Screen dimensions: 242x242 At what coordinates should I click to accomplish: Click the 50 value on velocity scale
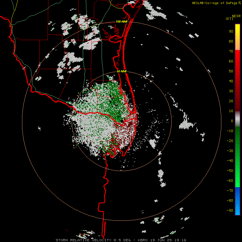(231, 71)
